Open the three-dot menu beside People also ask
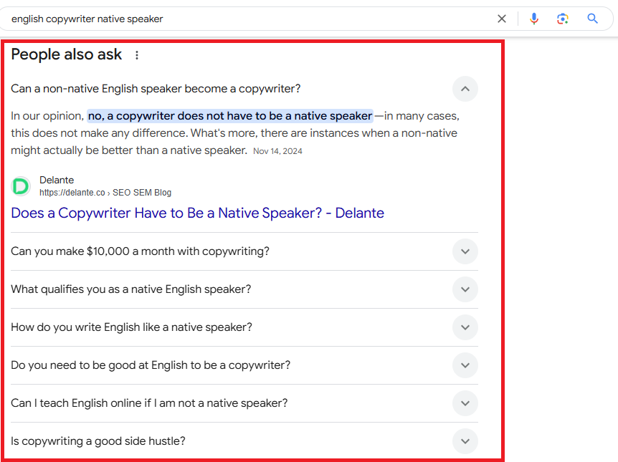The height and width of the screenshot is (462, 618). tap(136, 54)
